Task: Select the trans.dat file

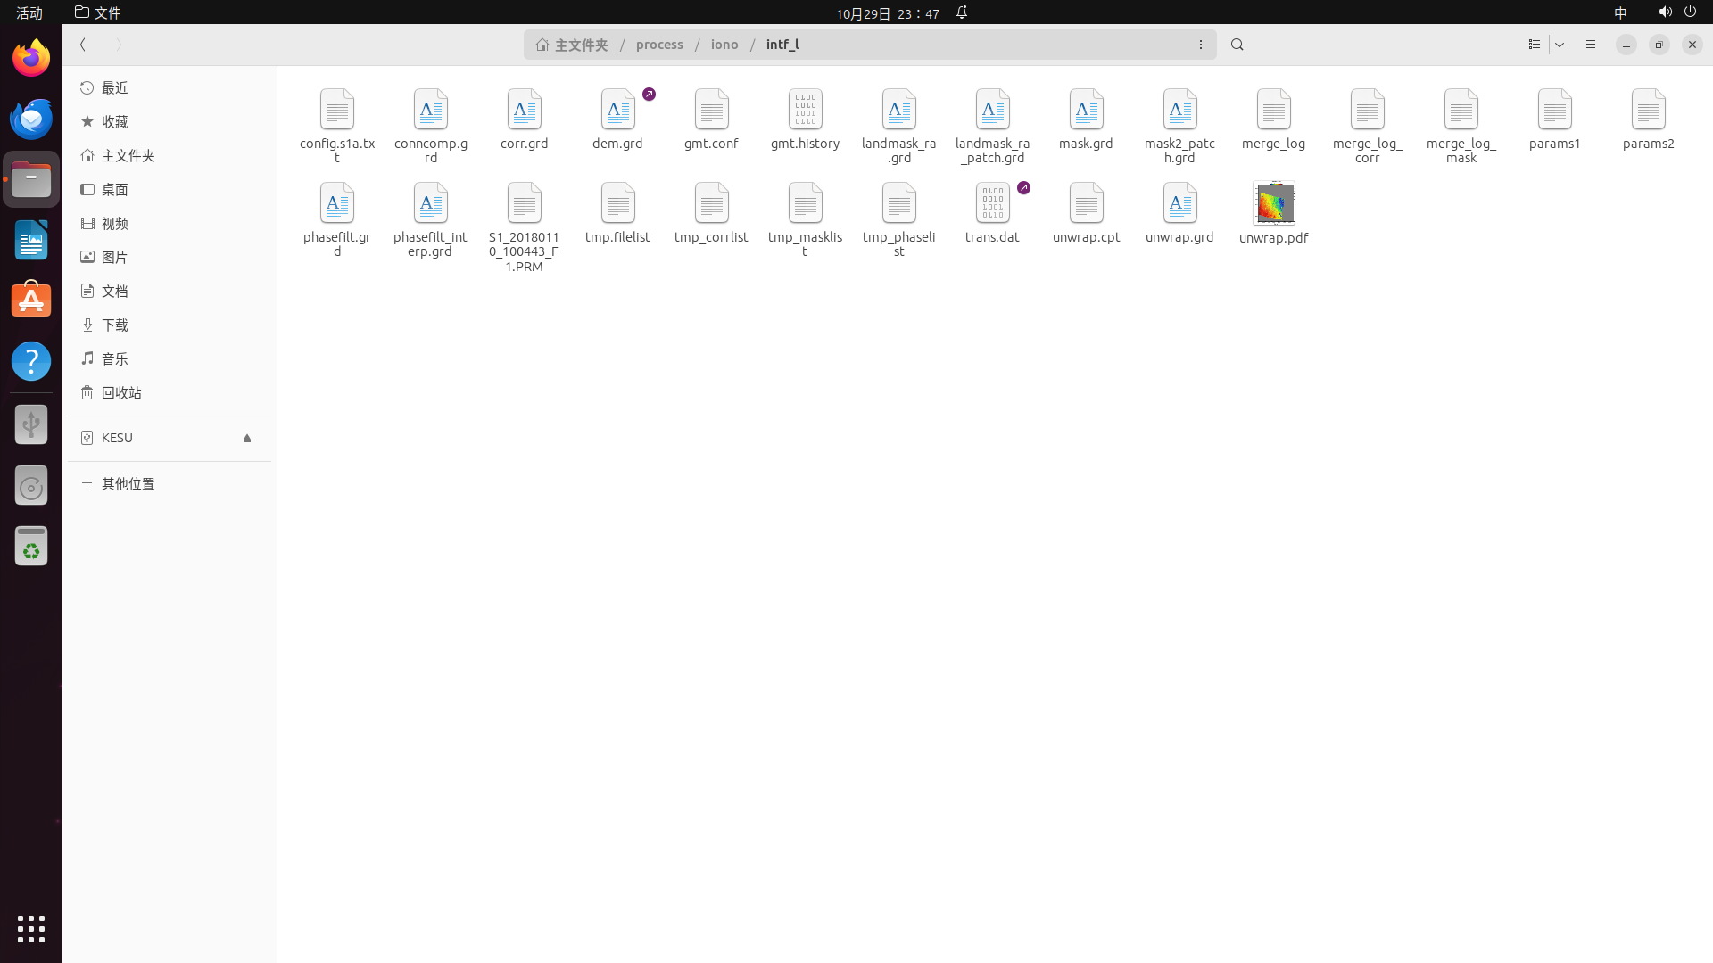Action: tap(992, 203)
